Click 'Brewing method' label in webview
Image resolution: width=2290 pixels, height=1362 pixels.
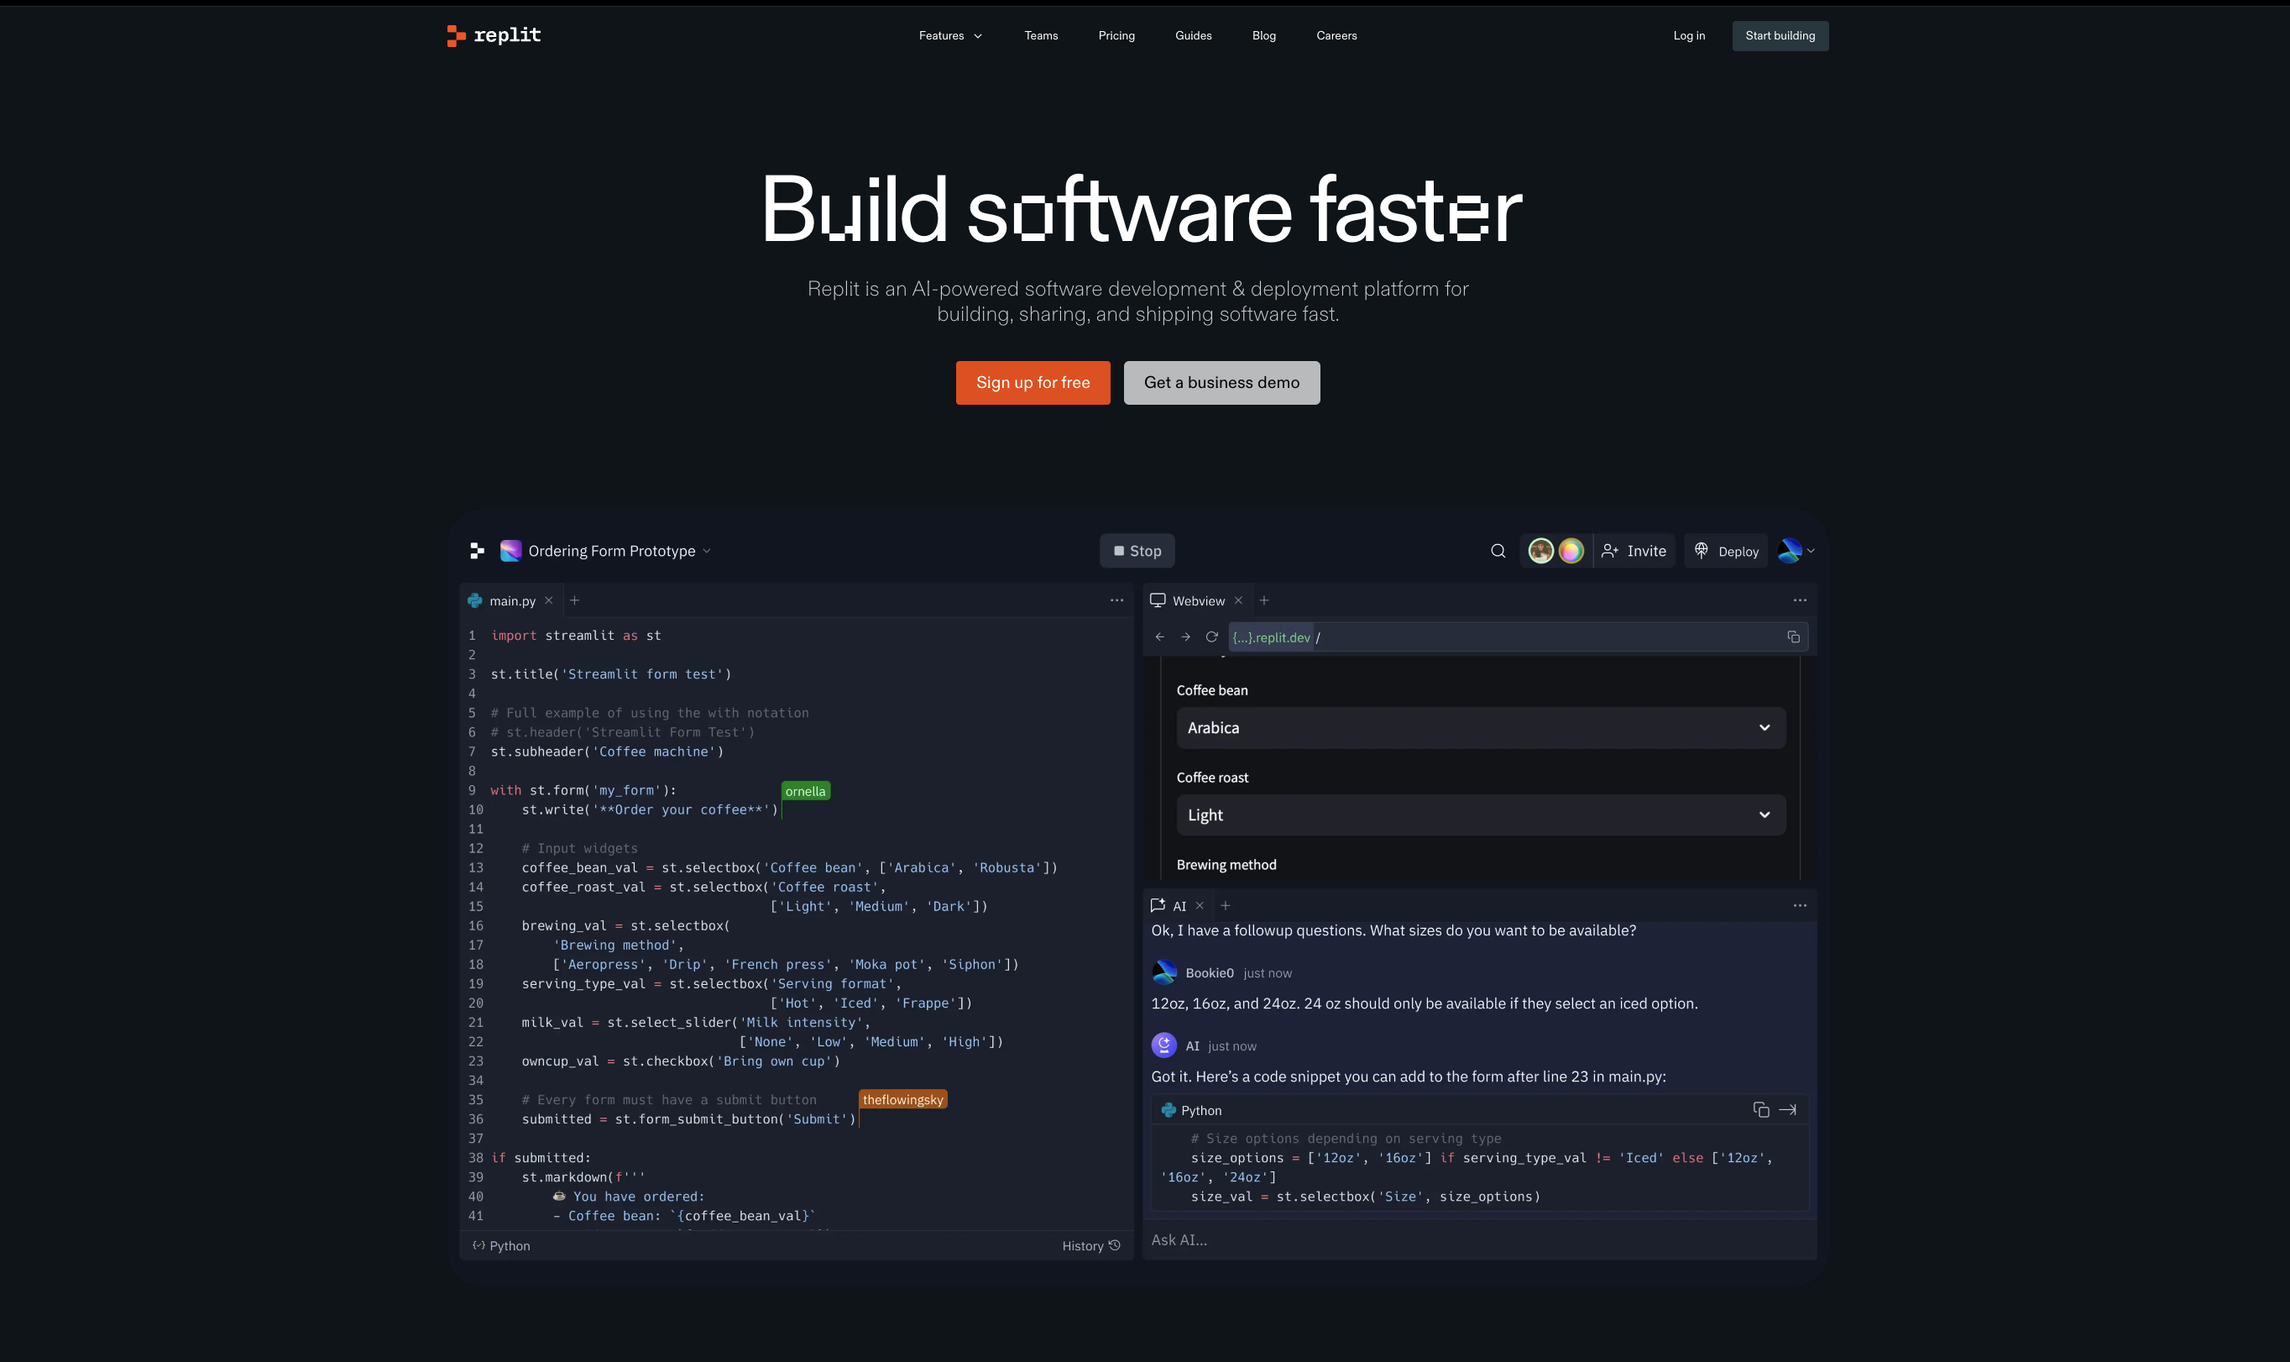coord(1226,865)
